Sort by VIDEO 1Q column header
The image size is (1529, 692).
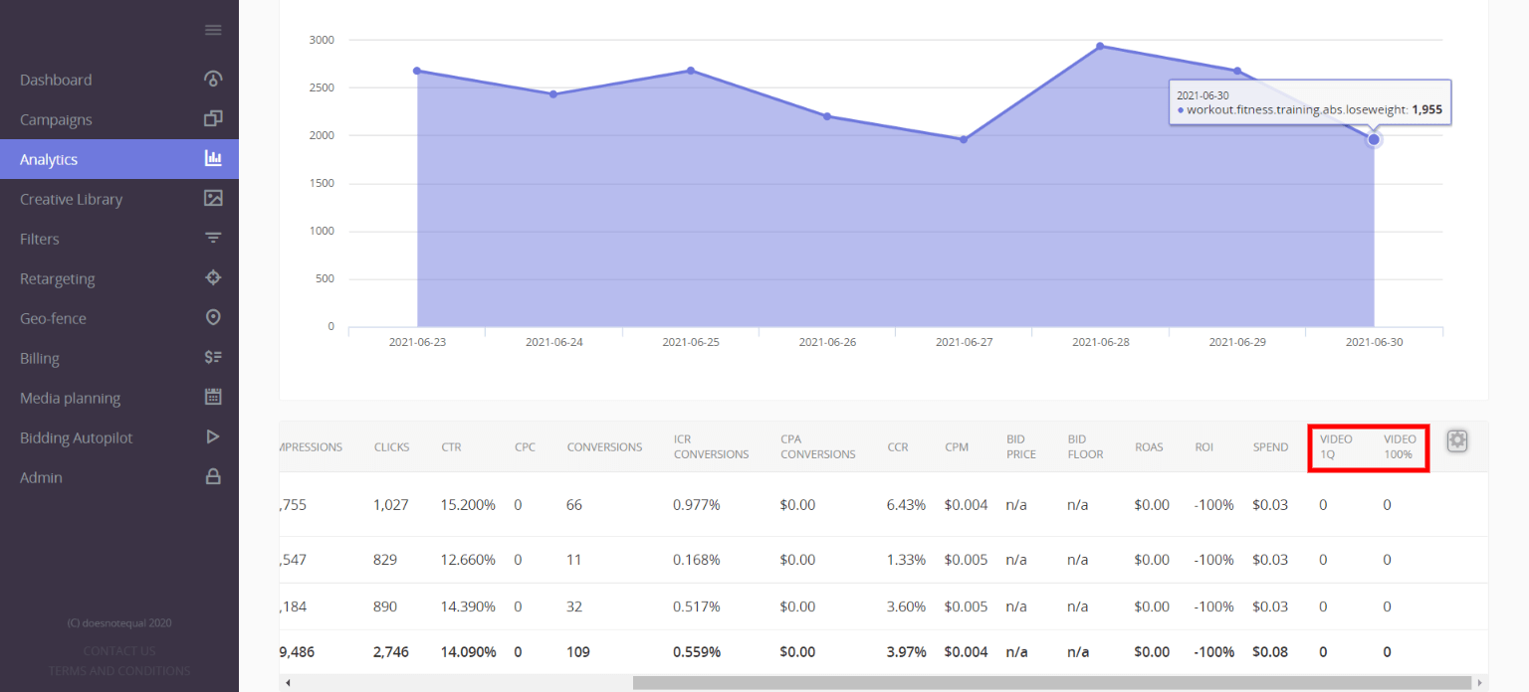coord(1336,446)
